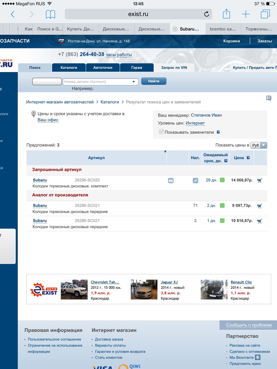Switch to 'Купить Ди...' tab
277x369 pixels.
pyautogui.click(x=81, y=29)
